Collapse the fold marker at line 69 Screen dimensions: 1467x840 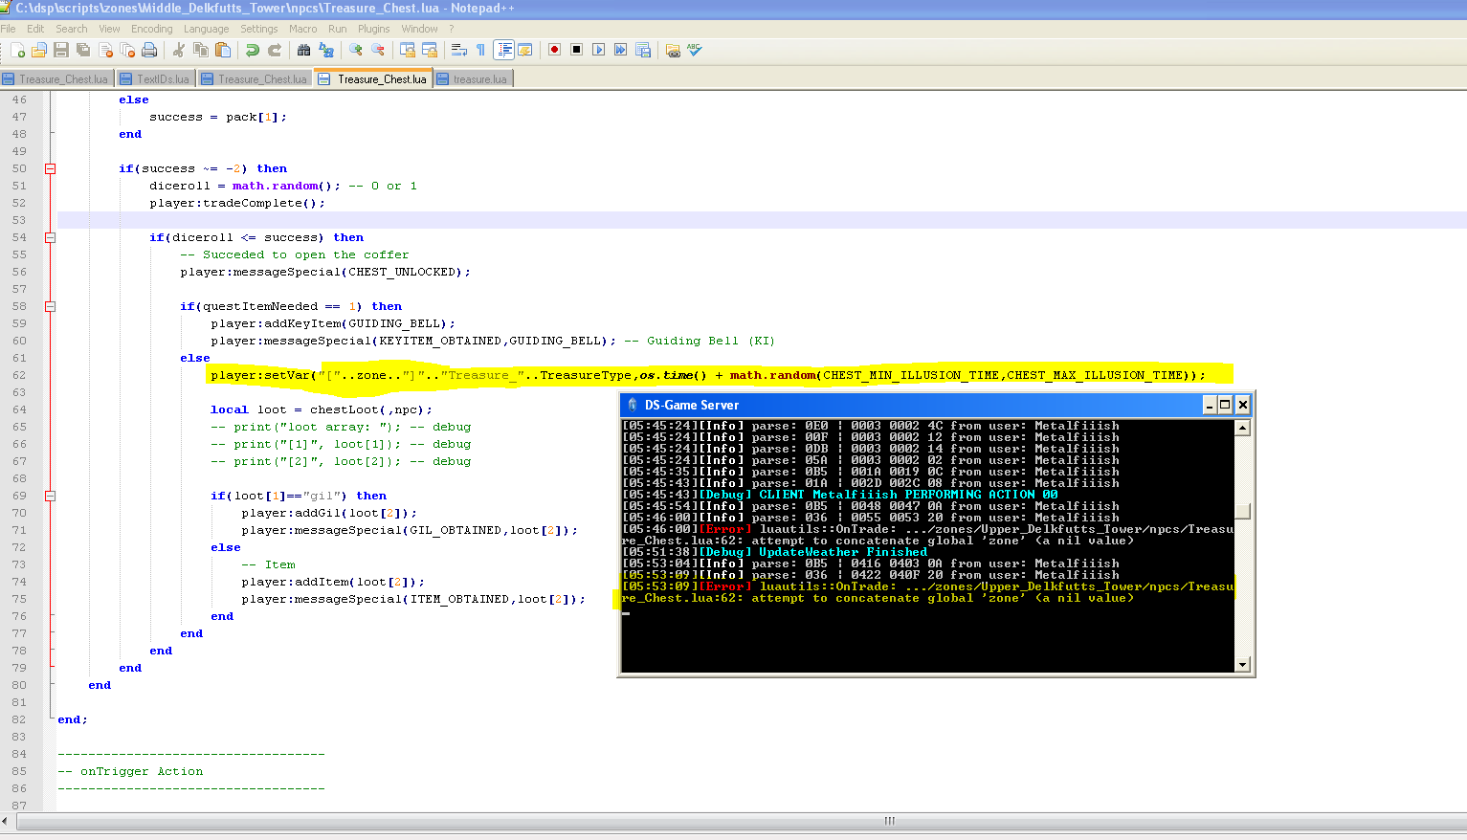point(51,496)
